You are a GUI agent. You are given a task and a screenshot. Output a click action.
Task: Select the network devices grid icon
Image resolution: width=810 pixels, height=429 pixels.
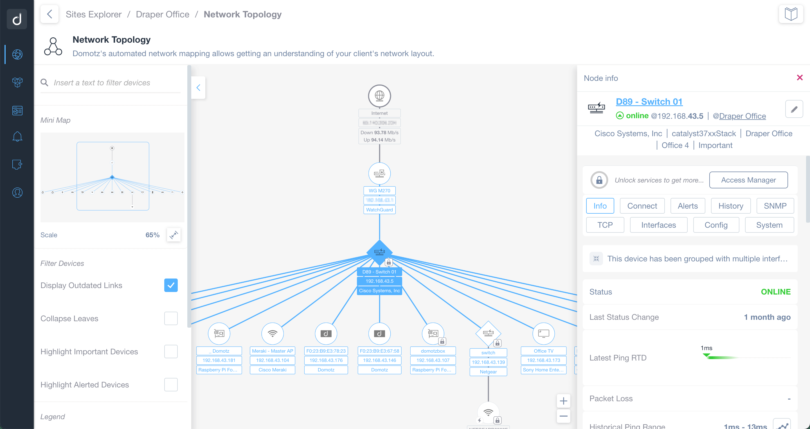click(17, 81)
